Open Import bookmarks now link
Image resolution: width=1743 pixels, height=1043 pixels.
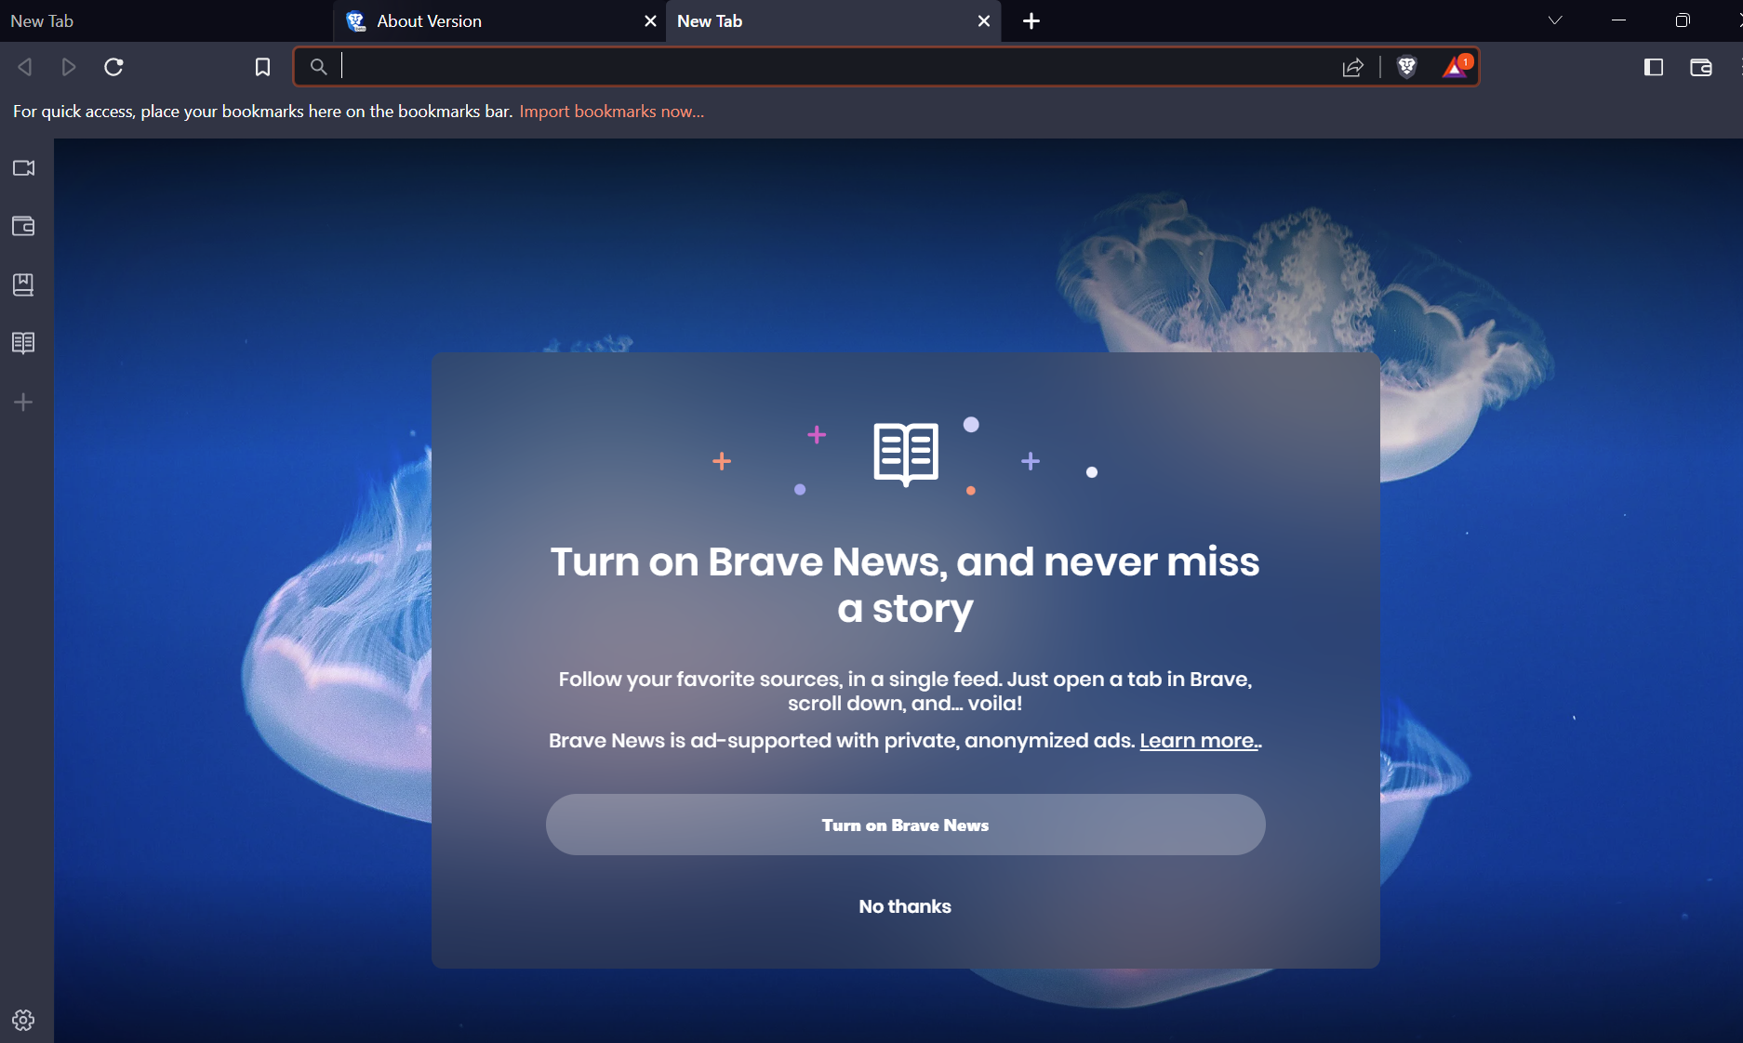tap(611, 111)
